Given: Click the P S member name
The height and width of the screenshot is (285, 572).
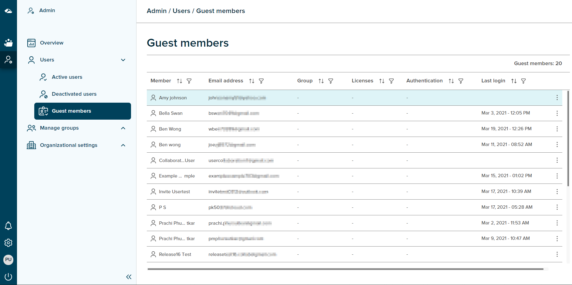Looking at the screenshot, I should coord(163,207).
